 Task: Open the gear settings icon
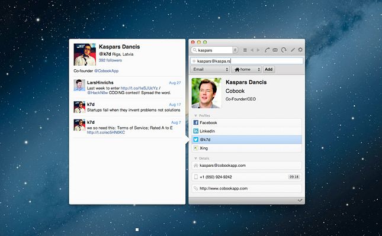coord(300,50)
